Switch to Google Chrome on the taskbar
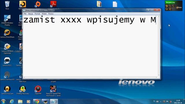This screenshot has width=185, height=104. [x=37, y=101]
